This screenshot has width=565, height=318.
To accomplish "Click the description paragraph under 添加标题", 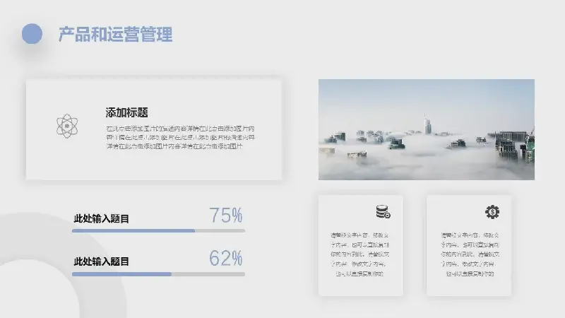I will pyautogui.click(x=179, y=138).
